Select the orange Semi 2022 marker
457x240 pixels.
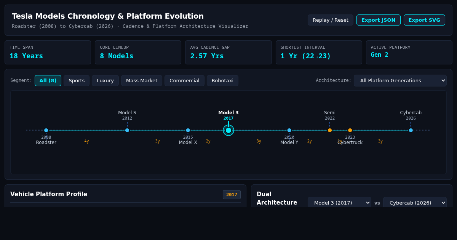330,130
